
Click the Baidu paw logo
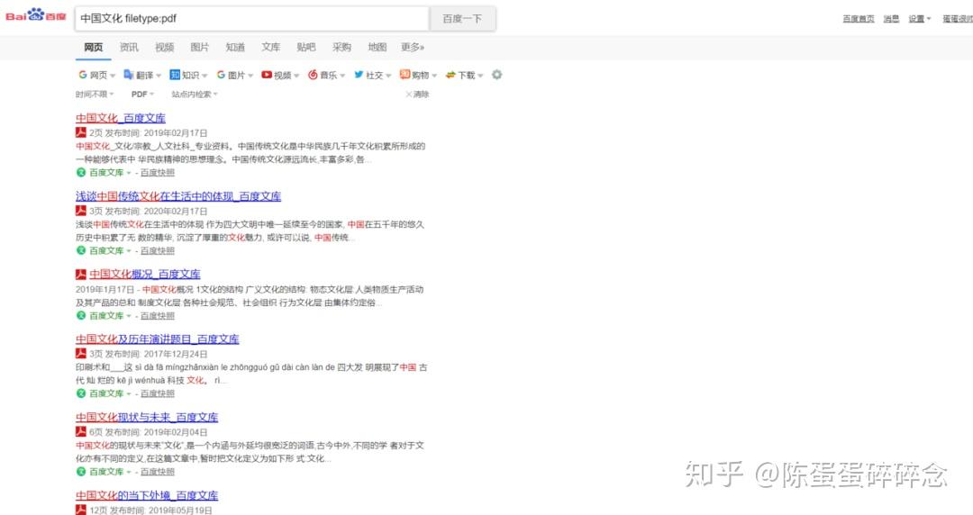[x=35, y=15]
